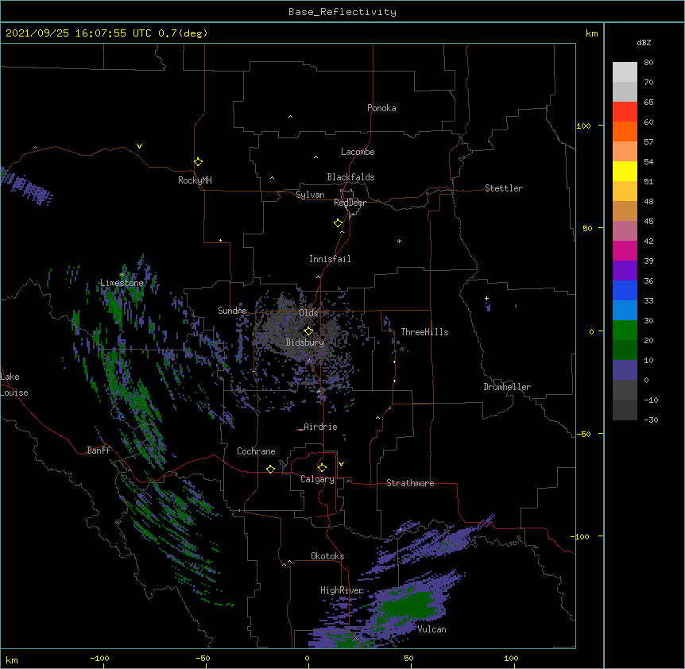Click the Sylvan map label

point(310,195)
